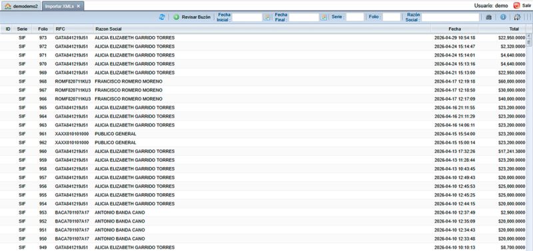Sort by the Folio column header
The image size is (533, 251).
tap(43, 29)
